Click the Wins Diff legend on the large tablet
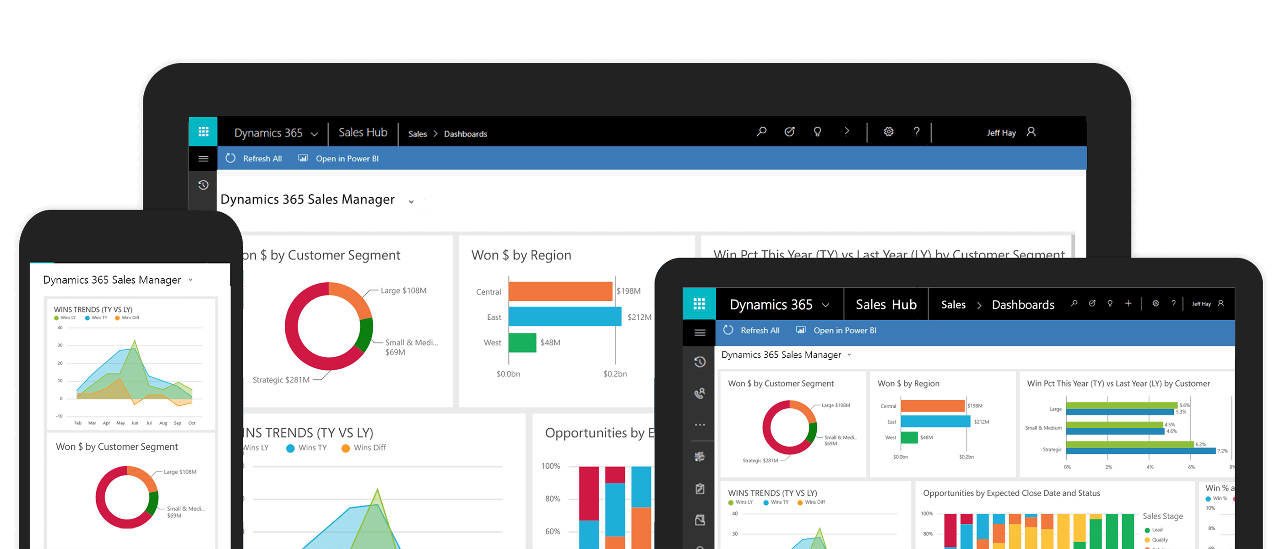1281x549 pixels. 364,447
